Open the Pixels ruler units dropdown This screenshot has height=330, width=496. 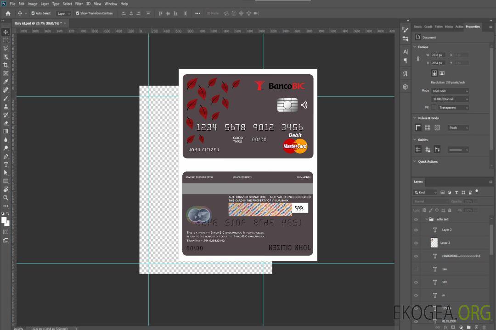pos(458,127)
